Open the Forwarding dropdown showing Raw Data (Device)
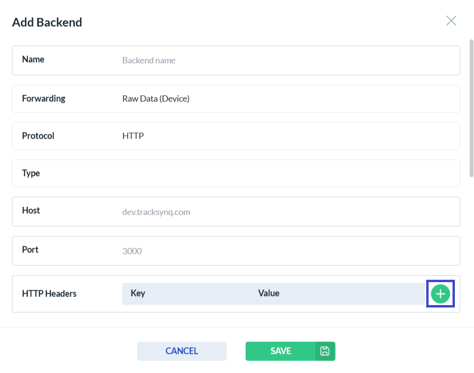474x373 pixels. click(287, 99)
